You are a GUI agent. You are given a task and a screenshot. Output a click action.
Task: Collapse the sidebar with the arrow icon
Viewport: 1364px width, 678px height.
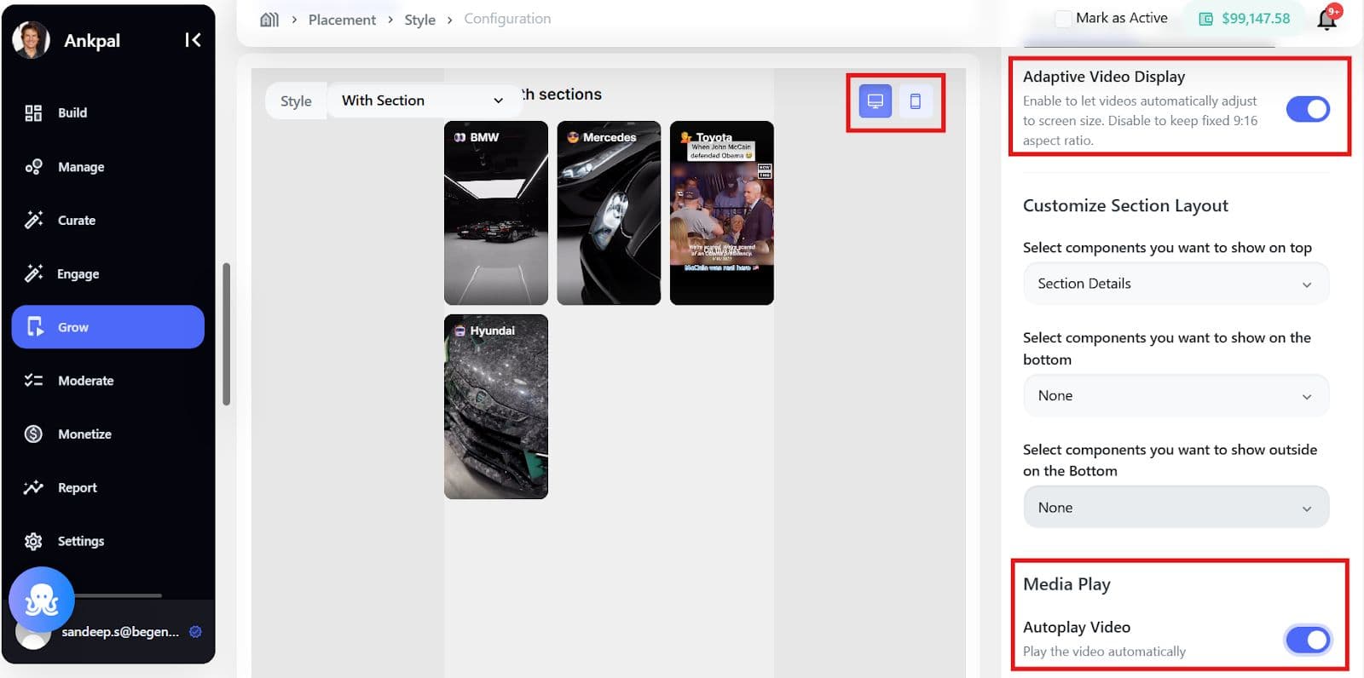pyautogui.click(x=193, y=40)
